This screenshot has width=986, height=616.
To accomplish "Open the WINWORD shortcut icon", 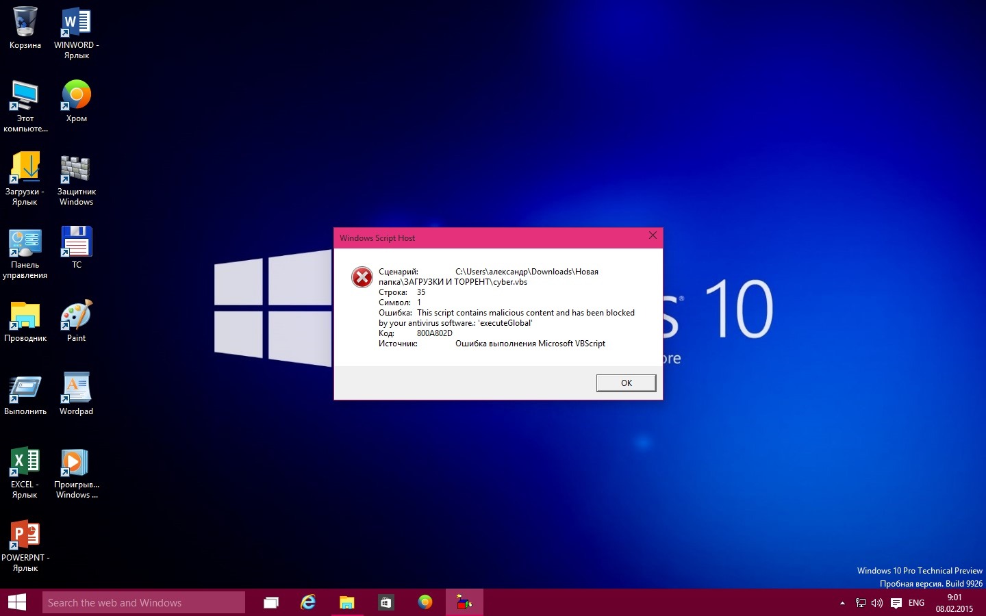I will click(76, 22).
